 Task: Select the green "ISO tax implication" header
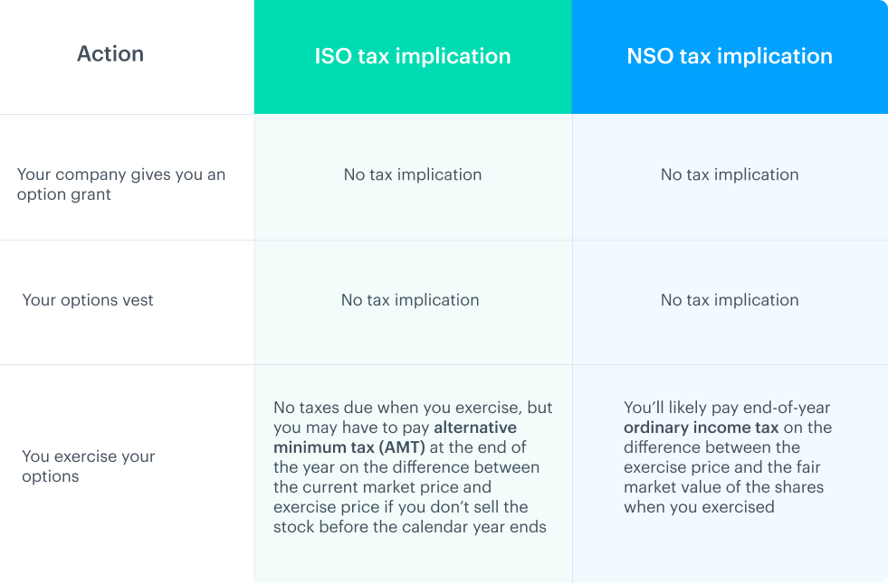point(413,56)
